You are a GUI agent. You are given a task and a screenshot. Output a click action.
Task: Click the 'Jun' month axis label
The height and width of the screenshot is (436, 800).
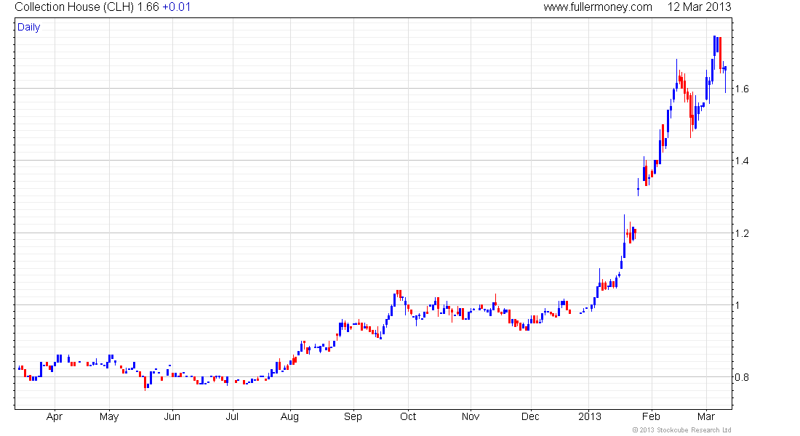coord(172,416)
